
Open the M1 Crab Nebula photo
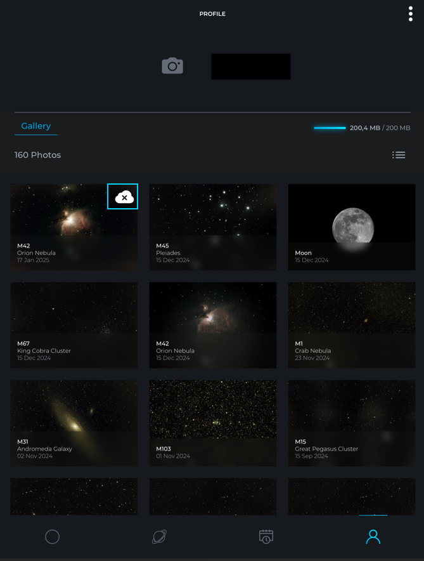click(352, 325)
